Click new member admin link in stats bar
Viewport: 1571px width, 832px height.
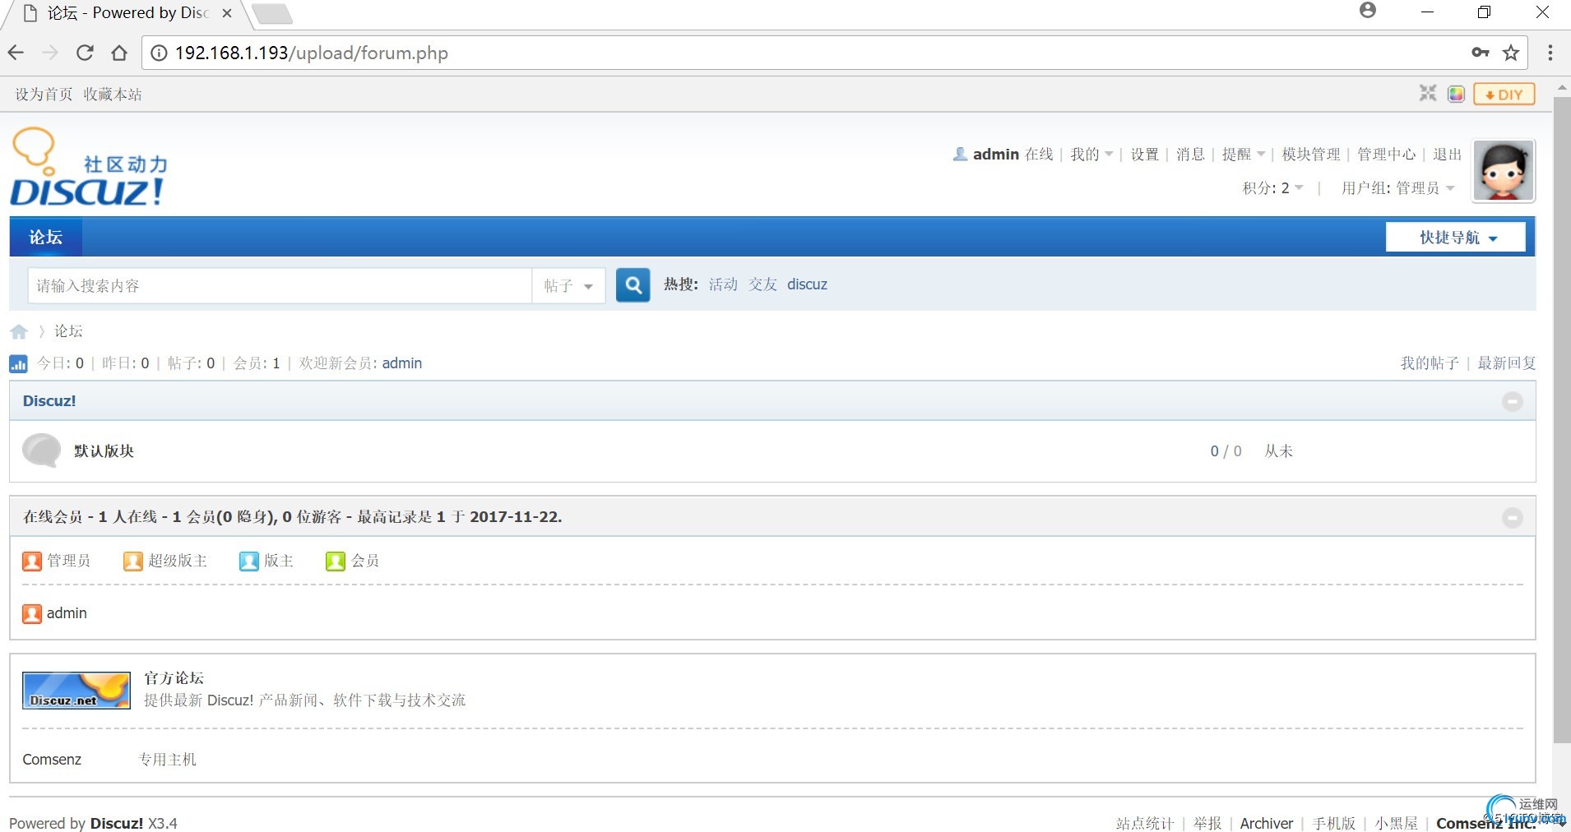(x=402, y=363)
